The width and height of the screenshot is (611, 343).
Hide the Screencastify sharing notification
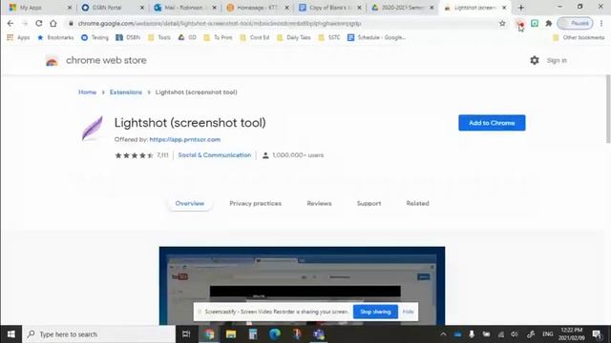(408, 312)
